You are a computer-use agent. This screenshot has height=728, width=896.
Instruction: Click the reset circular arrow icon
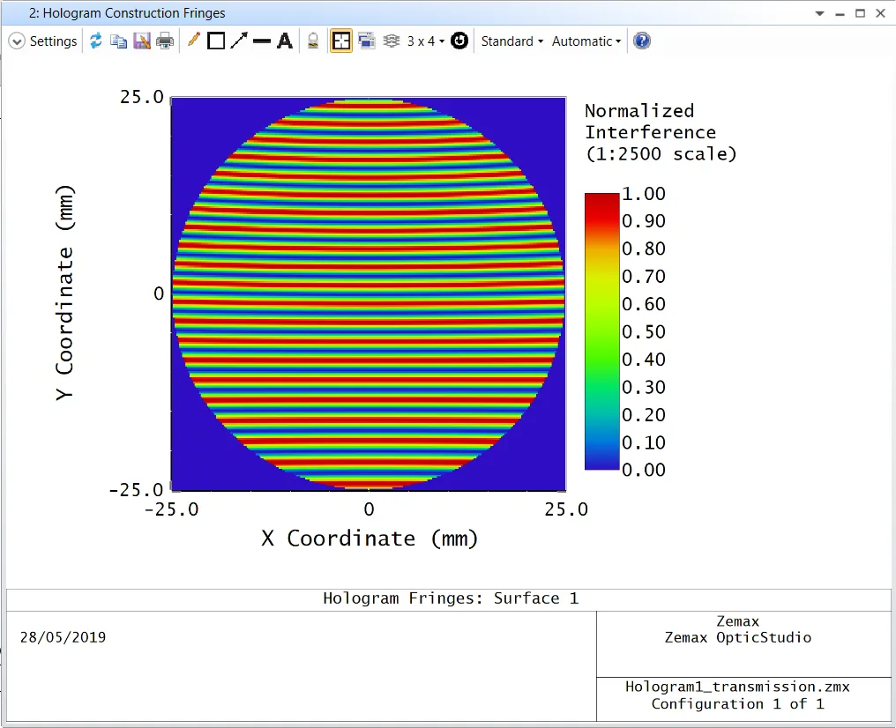coord(459,41)
